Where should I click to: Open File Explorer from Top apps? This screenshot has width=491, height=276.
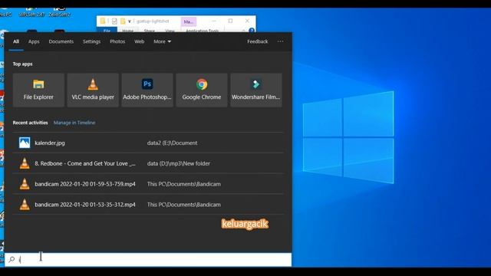tap(38, 90)
